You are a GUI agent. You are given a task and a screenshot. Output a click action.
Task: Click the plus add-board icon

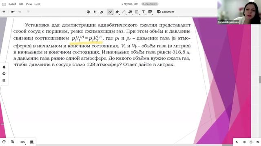(4, 12)
